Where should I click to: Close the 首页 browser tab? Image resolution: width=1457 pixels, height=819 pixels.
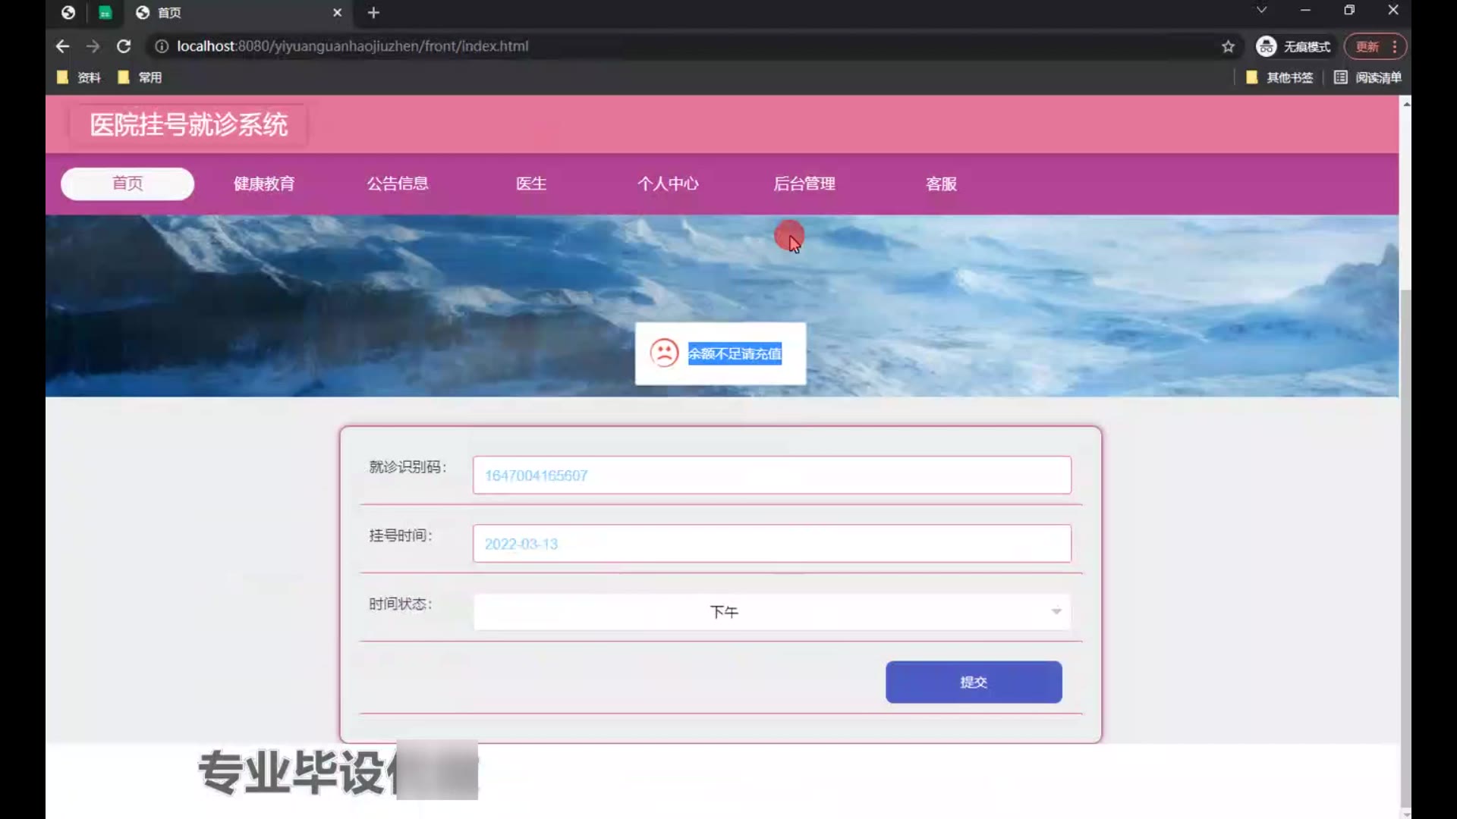(338, 12)
